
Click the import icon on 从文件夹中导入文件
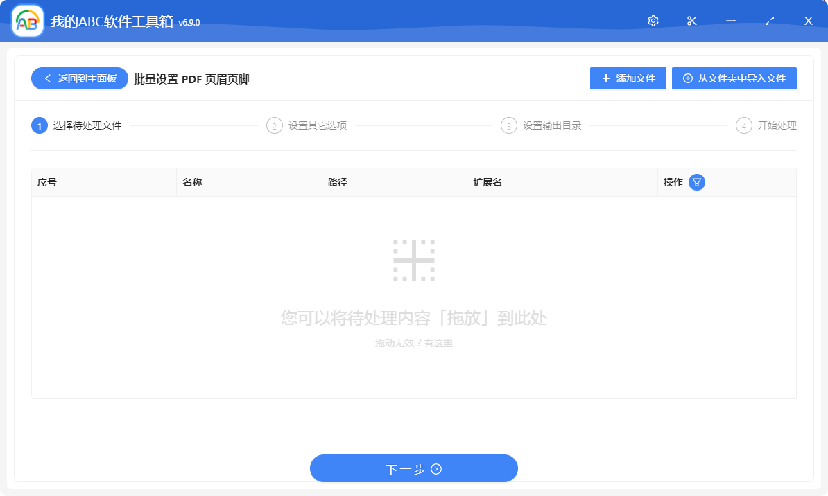pyautogui.click(x=687, y=78)
